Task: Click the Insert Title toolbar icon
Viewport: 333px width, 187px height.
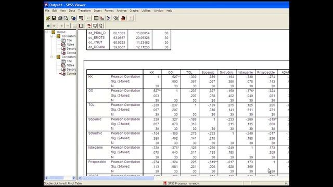Action: (x=95, y=26)
